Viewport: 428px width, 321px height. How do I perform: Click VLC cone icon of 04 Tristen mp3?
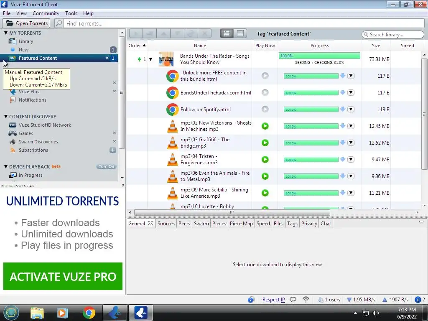(173, 160)
